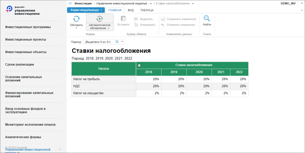Select the 2018 Налог на прибыль cell
The image size is (305, 153).
click(x=149, y=79)
